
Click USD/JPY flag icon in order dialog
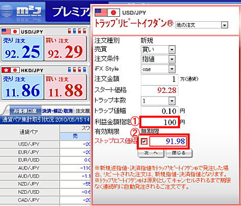click(x=107, y=13)
